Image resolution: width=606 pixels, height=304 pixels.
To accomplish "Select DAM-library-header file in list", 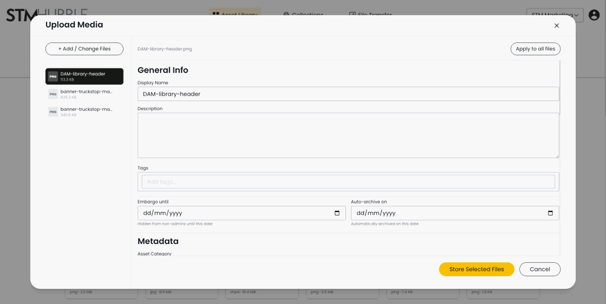I will coord(84,76).
